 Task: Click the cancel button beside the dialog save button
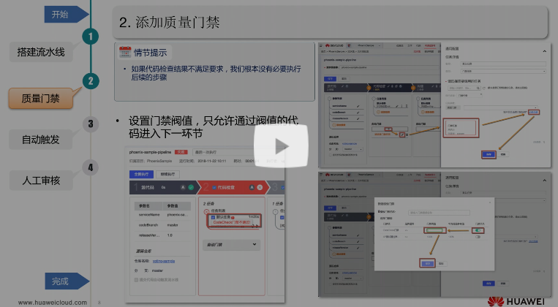pyautogui.click(x=441, y=264)
